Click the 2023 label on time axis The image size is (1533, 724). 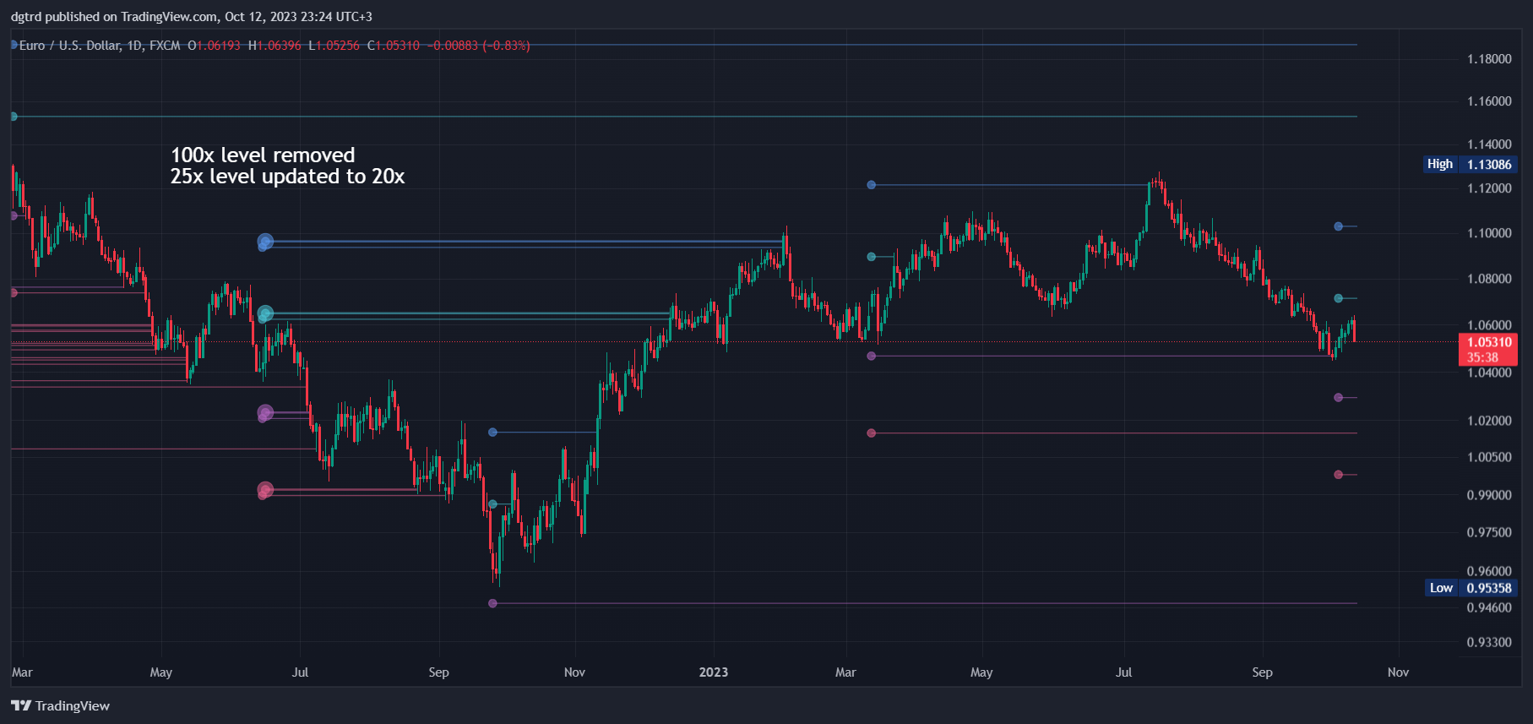click(714, 672)
